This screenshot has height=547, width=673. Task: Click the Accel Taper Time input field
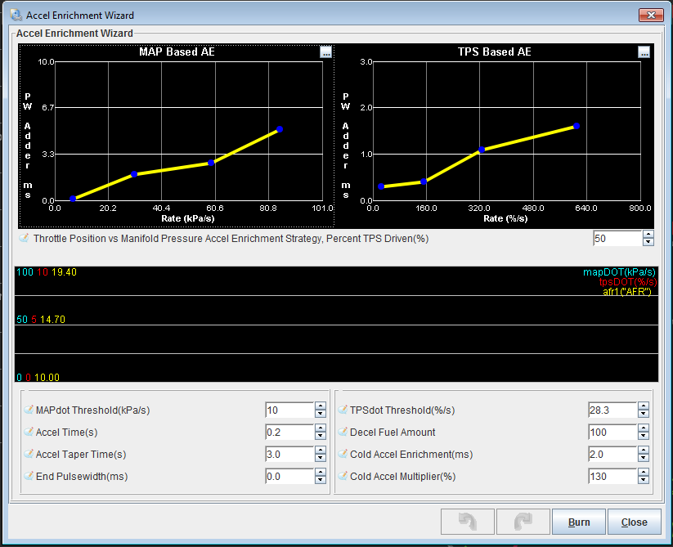tap(288, 455)
